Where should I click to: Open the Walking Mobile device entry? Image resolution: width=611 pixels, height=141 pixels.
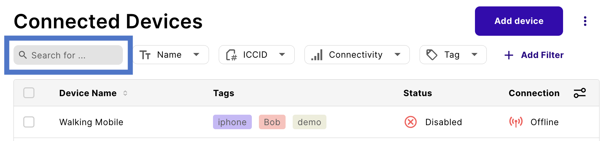pyautogui.click(x=91, y=122)
